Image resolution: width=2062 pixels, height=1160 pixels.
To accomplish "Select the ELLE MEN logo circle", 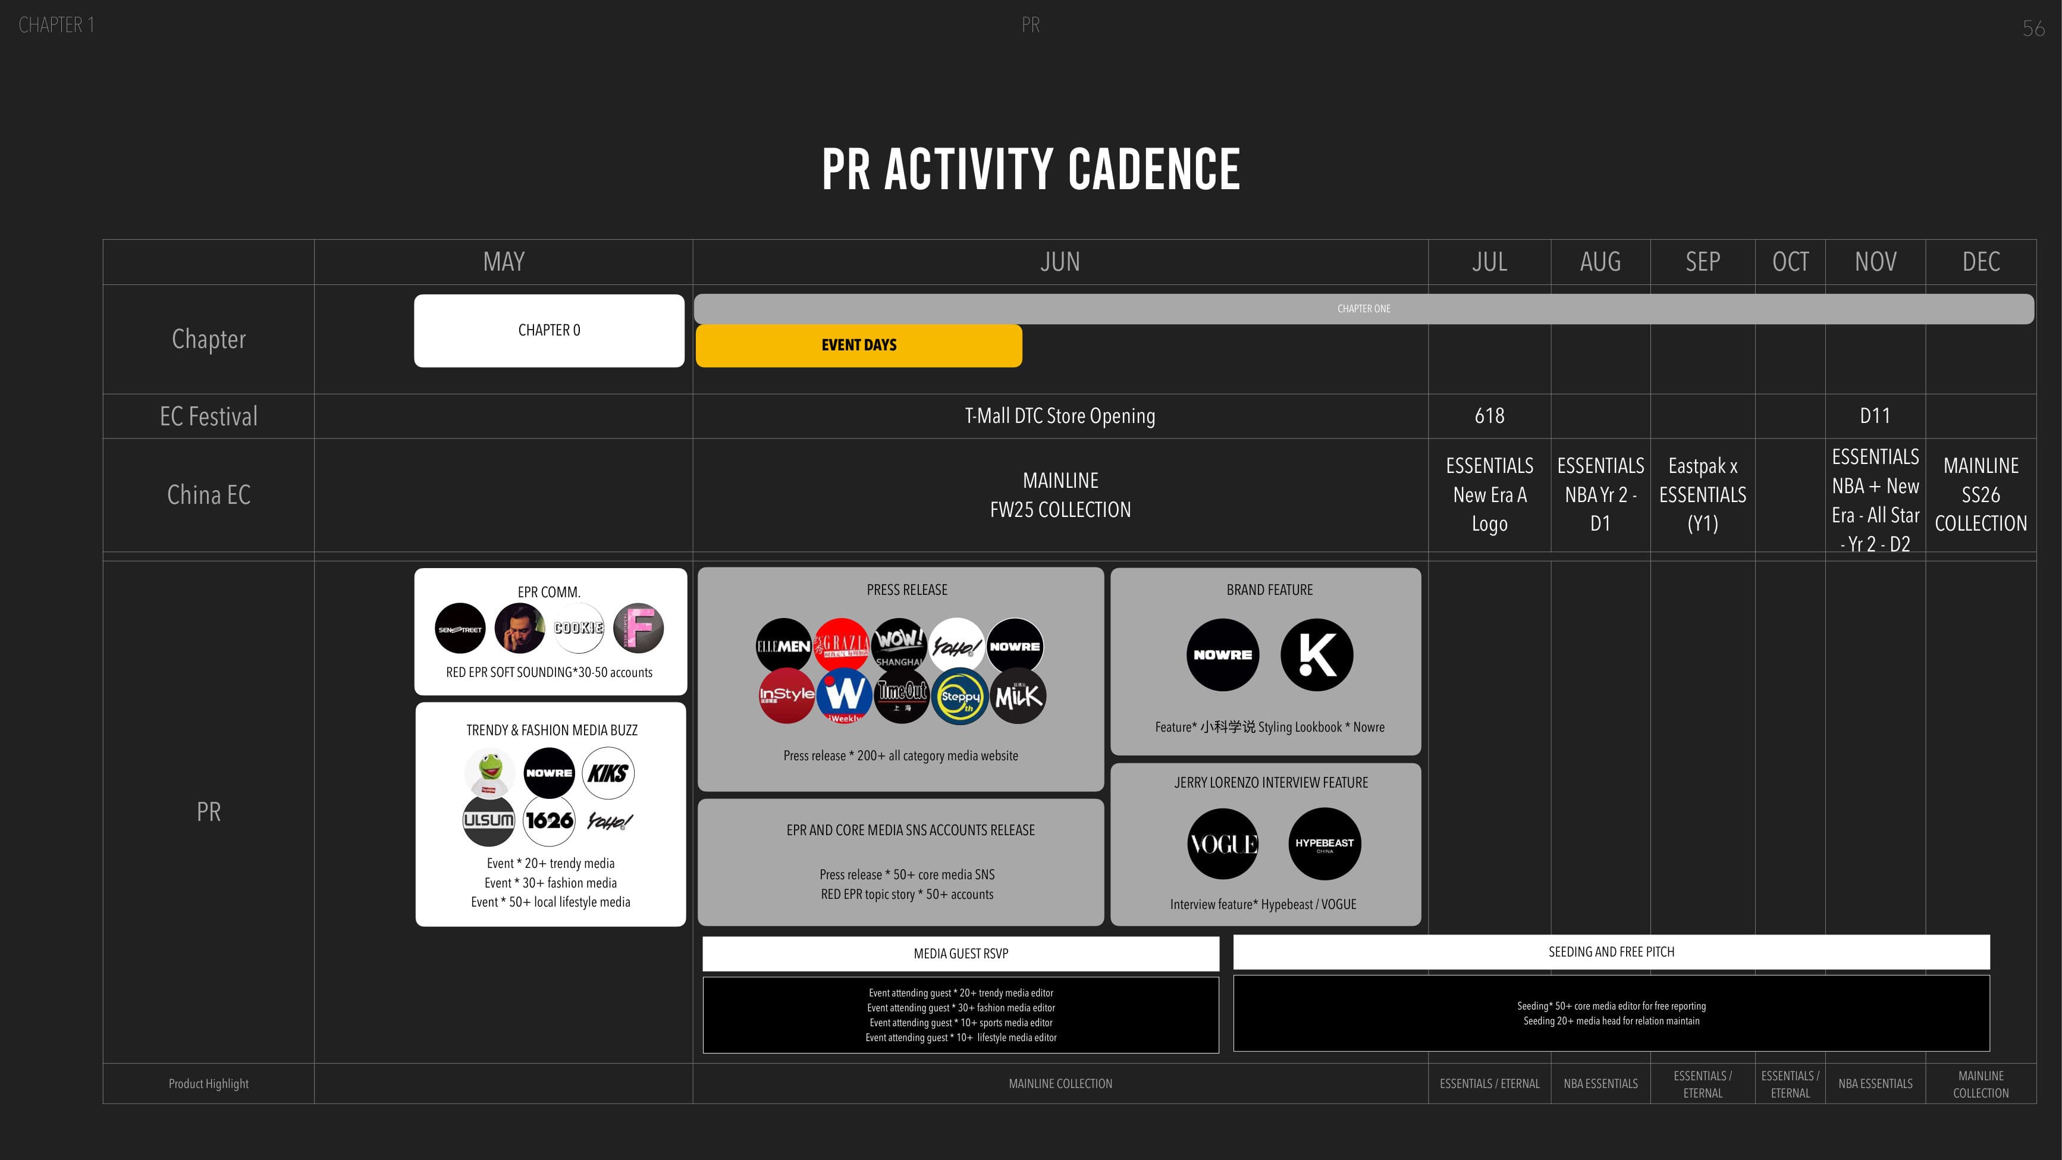I will click(x=784, y=646).
